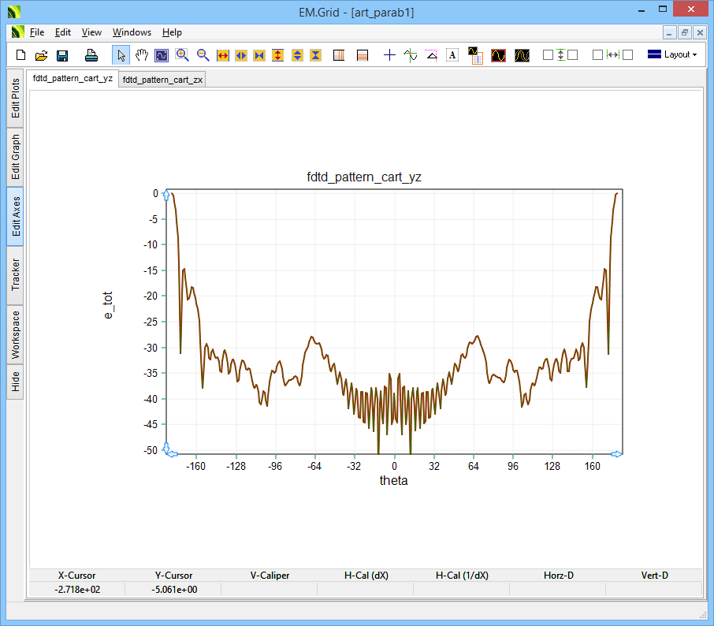Expand the Layout dropdown
This screenshot has height=626, width=714.
point(672,55)
